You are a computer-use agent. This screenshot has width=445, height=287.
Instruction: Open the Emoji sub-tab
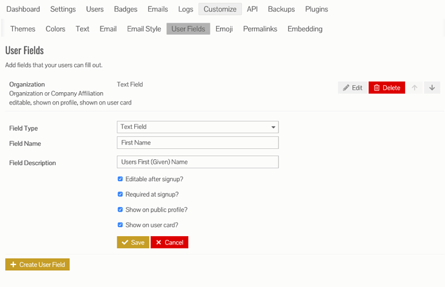[x=224, y=29]
